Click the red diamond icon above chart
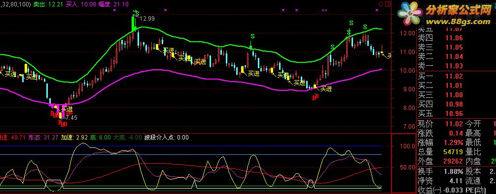 [381, 4]
